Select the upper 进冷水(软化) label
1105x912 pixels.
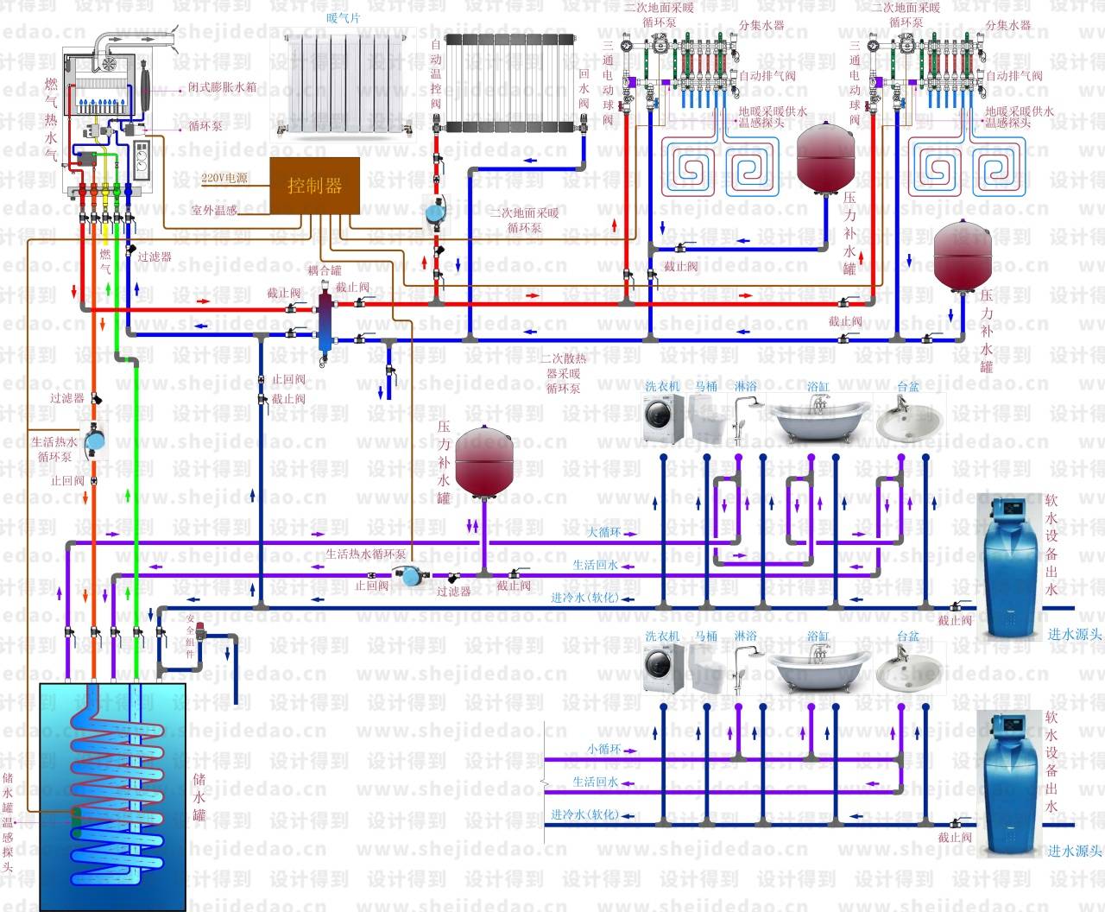pyautogui.click(x=585, y=598)
